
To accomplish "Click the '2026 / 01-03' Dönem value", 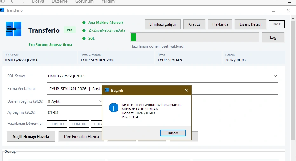I will pyautogui.click(x=235, y=60).
